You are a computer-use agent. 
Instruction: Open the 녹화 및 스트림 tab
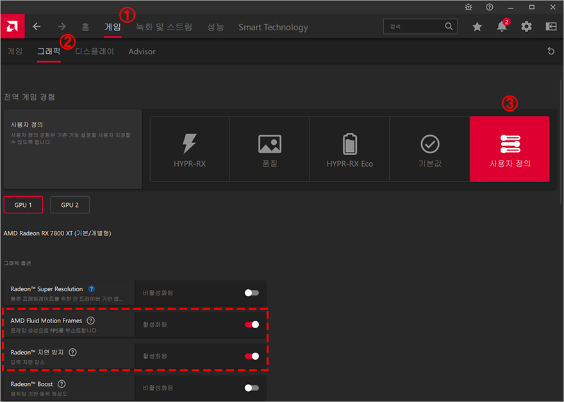point(164,27)
